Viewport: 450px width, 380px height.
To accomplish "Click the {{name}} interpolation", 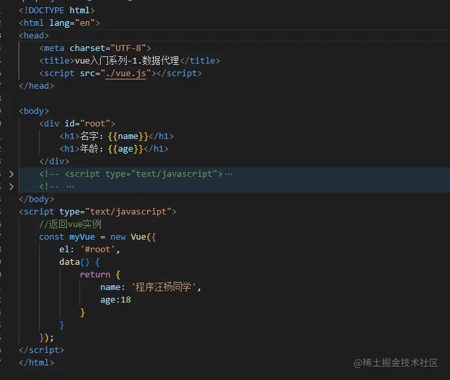I will point(128,136).
